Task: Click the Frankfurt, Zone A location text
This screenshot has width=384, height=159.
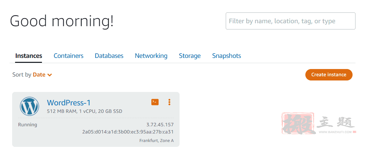Action: coord(157,141)
